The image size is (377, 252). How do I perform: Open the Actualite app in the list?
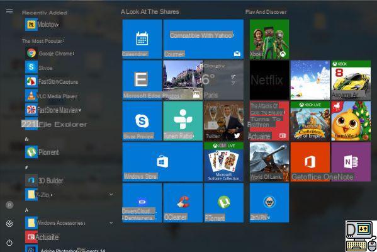[42, 237]
